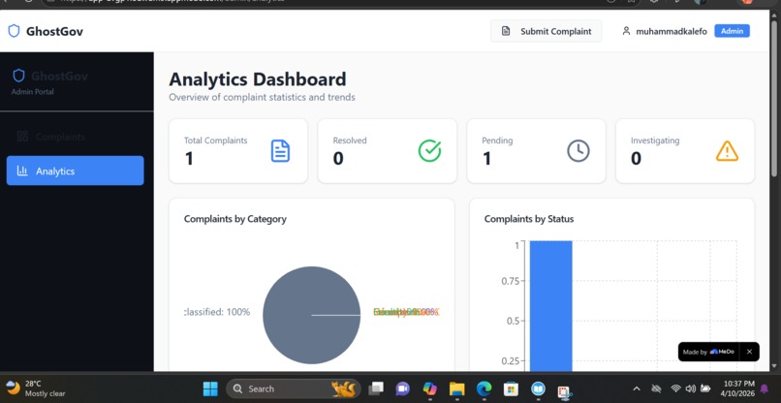Screen dimensions: 781x403
Task: Open the Snipping Tool on taskbar
Action: [x=564, y=390]
